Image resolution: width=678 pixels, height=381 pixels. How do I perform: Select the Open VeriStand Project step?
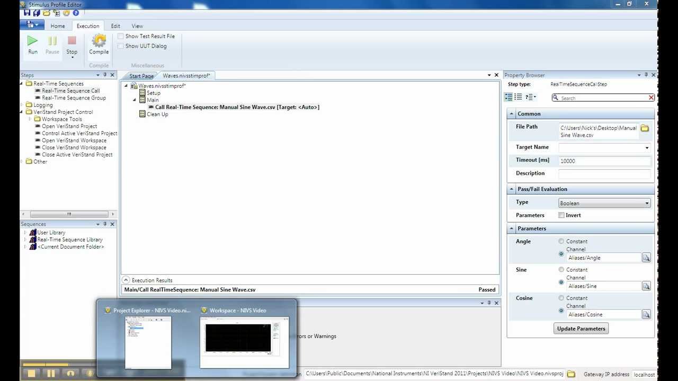(x=69, y=126)
